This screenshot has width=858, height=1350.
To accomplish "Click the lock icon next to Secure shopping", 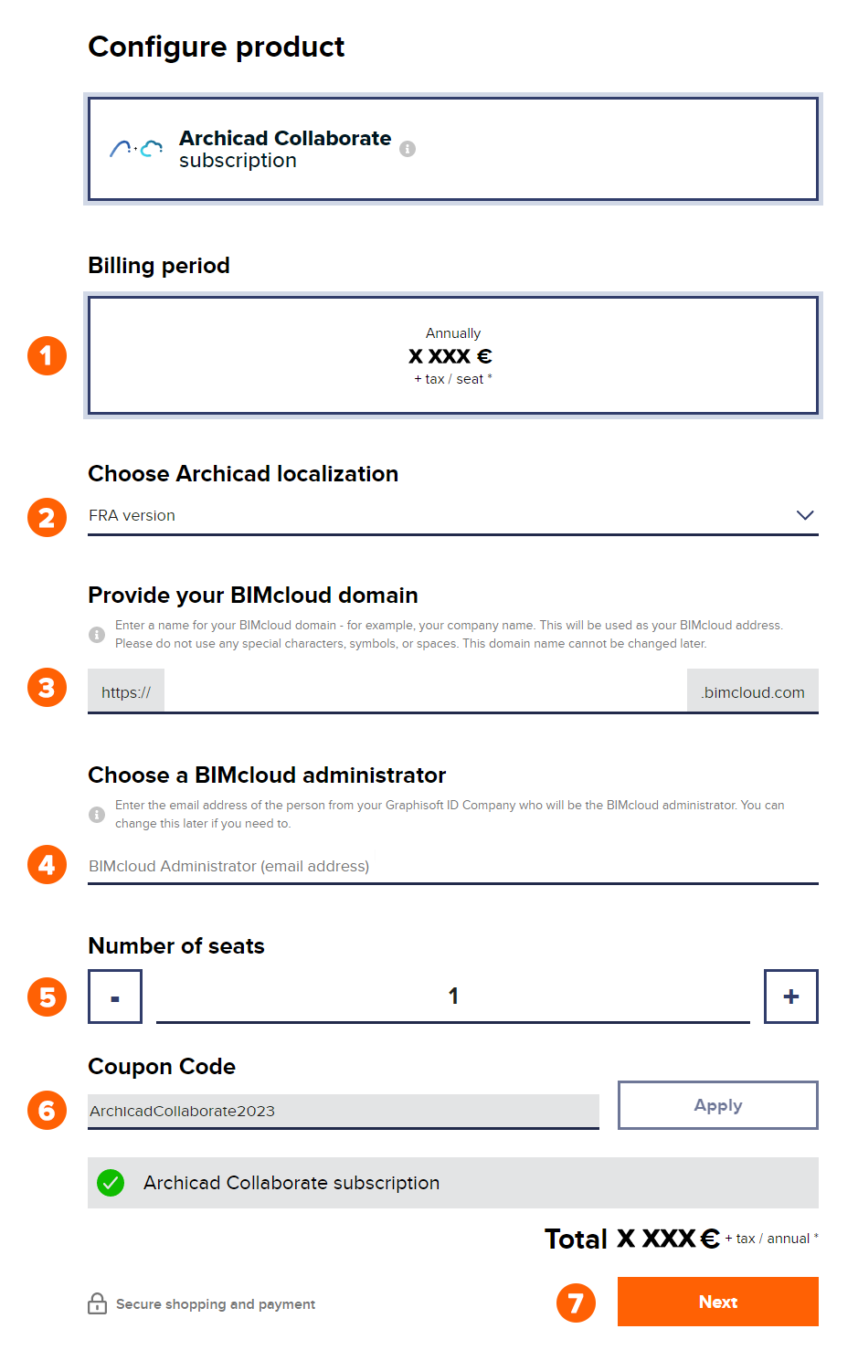I will [97, 1303].
